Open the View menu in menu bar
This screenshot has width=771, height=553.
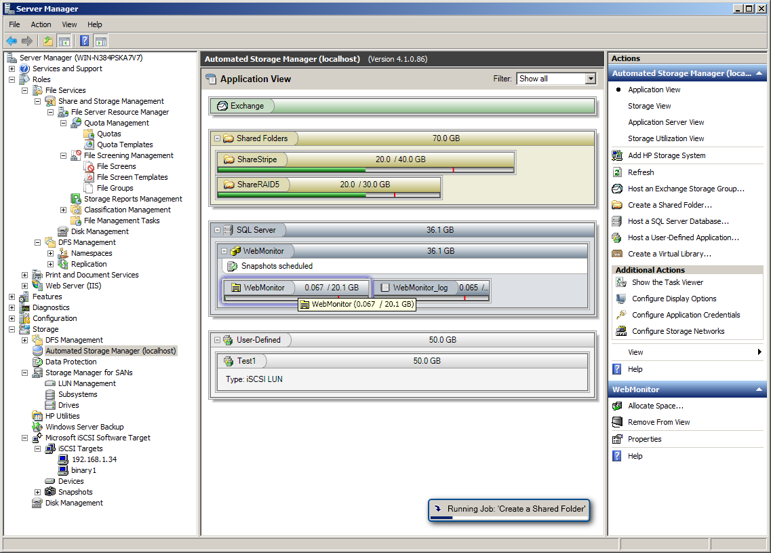(x=69, y=24)
